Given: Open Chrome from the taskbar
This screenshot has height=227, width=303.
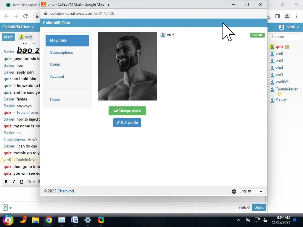Looking at the screenshot, I should pyautogui.click(x=49, y=220).
